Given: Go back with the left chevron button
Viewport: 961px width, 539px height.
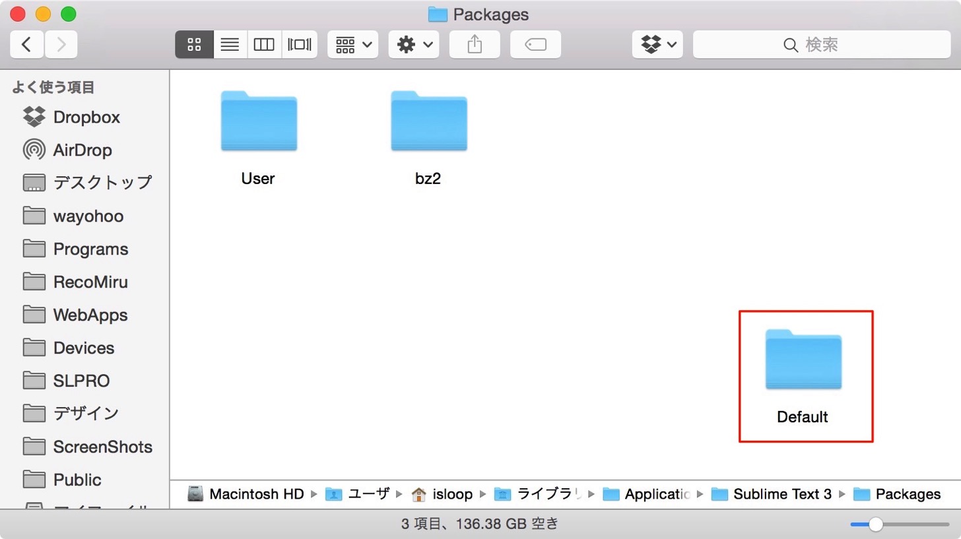Looking at the screenshot, I should point(27,44).
